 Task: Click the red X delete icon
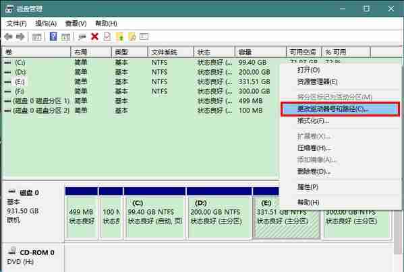click(94, 36)
